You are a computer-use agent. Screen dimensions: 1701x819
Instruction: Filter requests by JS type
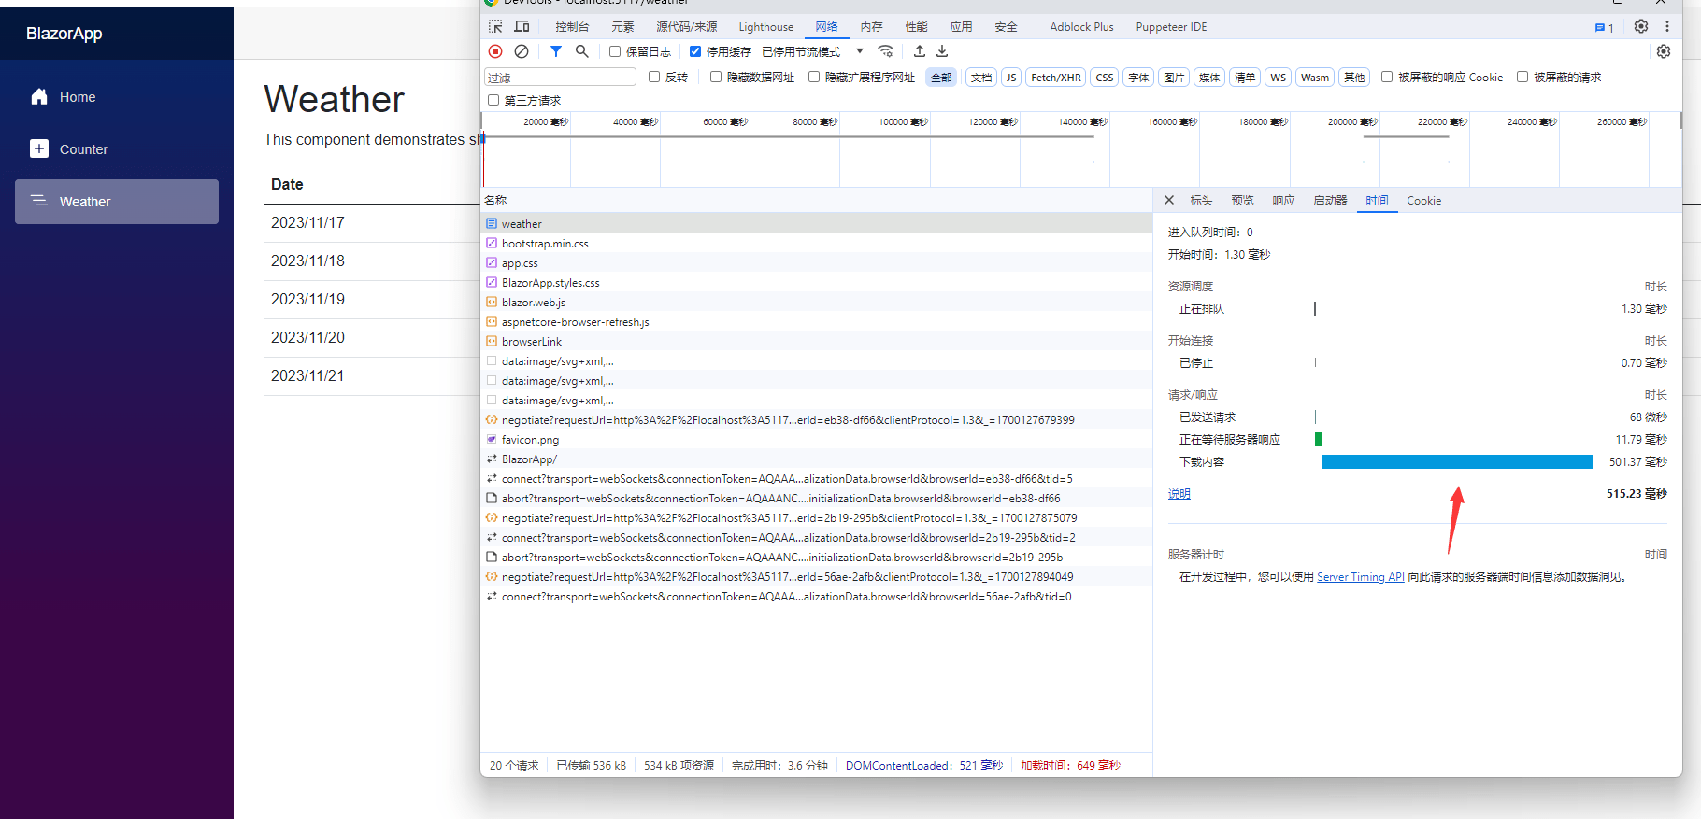point(1011,78)
